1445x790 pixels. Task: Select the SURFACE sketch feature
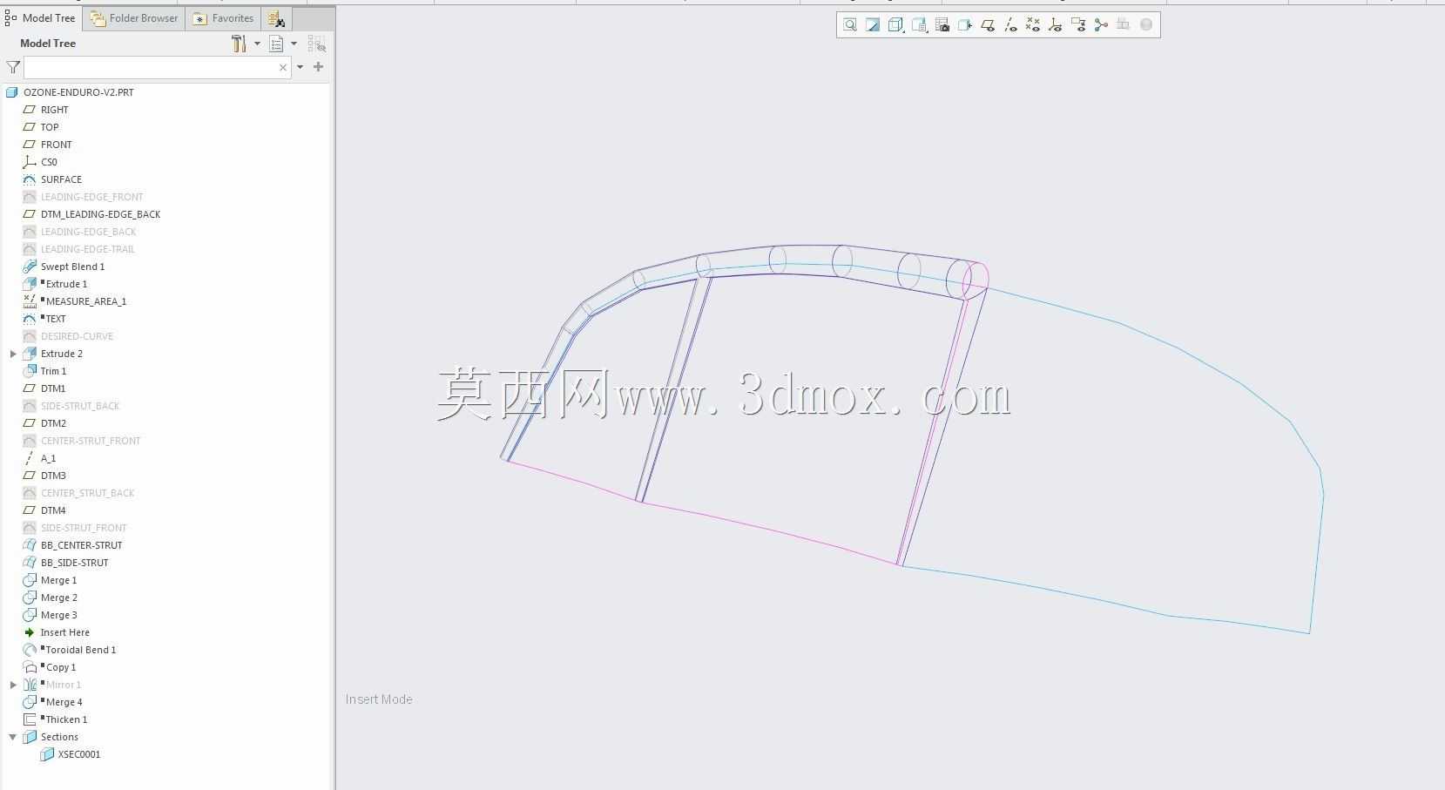(61, 179)
